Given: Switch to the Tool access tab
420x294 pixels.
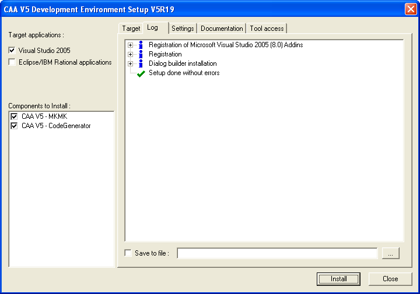Looking at the screenshot, I should pyautogui.click(x=267, y=29).
